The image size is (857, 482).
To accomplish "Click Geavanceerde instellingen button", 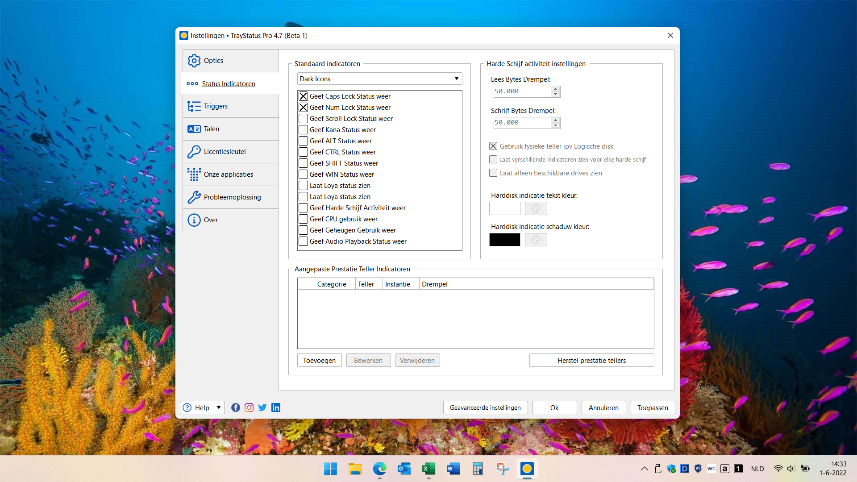I will tap(485, 407).
